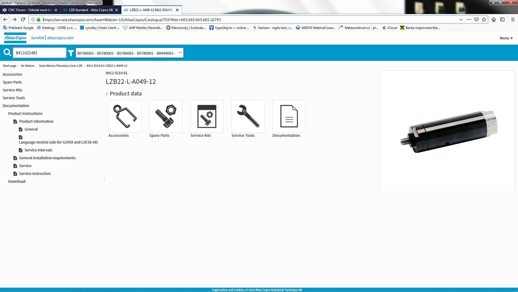Reload the page with browser refresh button

(x=23, y=20)
